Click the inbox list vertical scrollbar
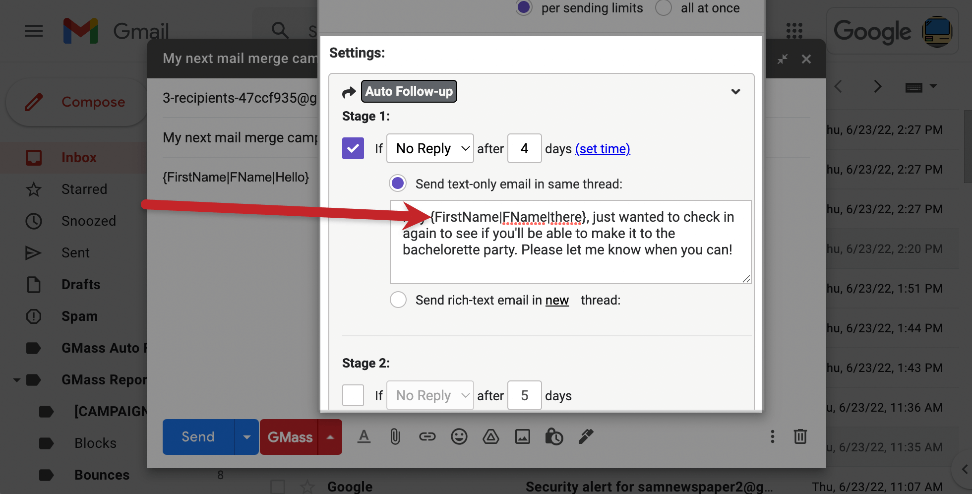972x494 pixels. pos(968,146)
